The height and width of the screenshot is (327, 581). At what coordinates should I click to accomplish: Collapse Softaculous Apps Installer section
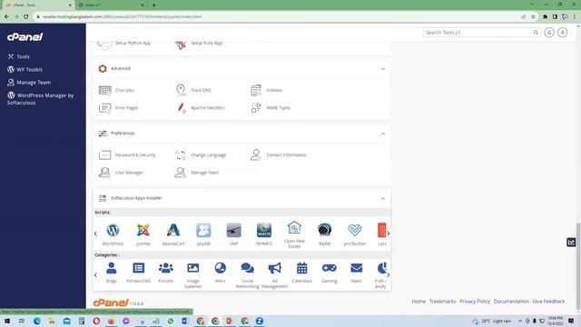point(383,198)
